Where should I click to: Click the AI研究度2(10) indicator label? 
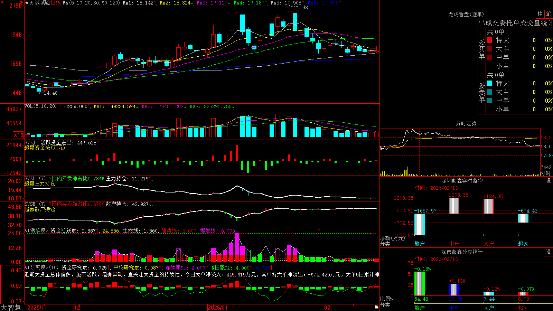[41, 267]
